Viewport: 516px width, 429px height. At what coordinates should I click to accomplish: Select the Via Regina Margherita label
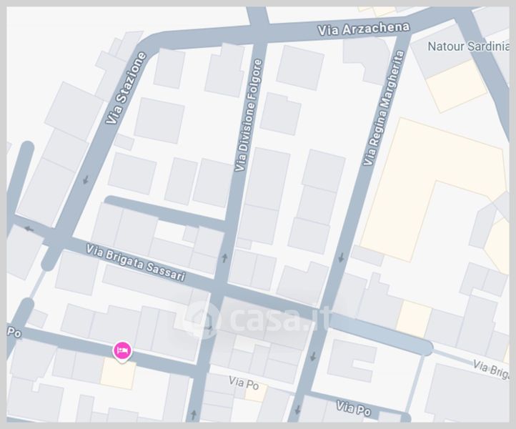click(384, 108)
